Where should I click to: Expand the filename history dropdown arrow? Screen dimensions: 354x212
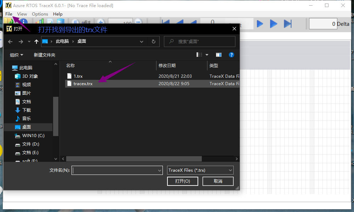pyautogui.click(x=160, y=171)
